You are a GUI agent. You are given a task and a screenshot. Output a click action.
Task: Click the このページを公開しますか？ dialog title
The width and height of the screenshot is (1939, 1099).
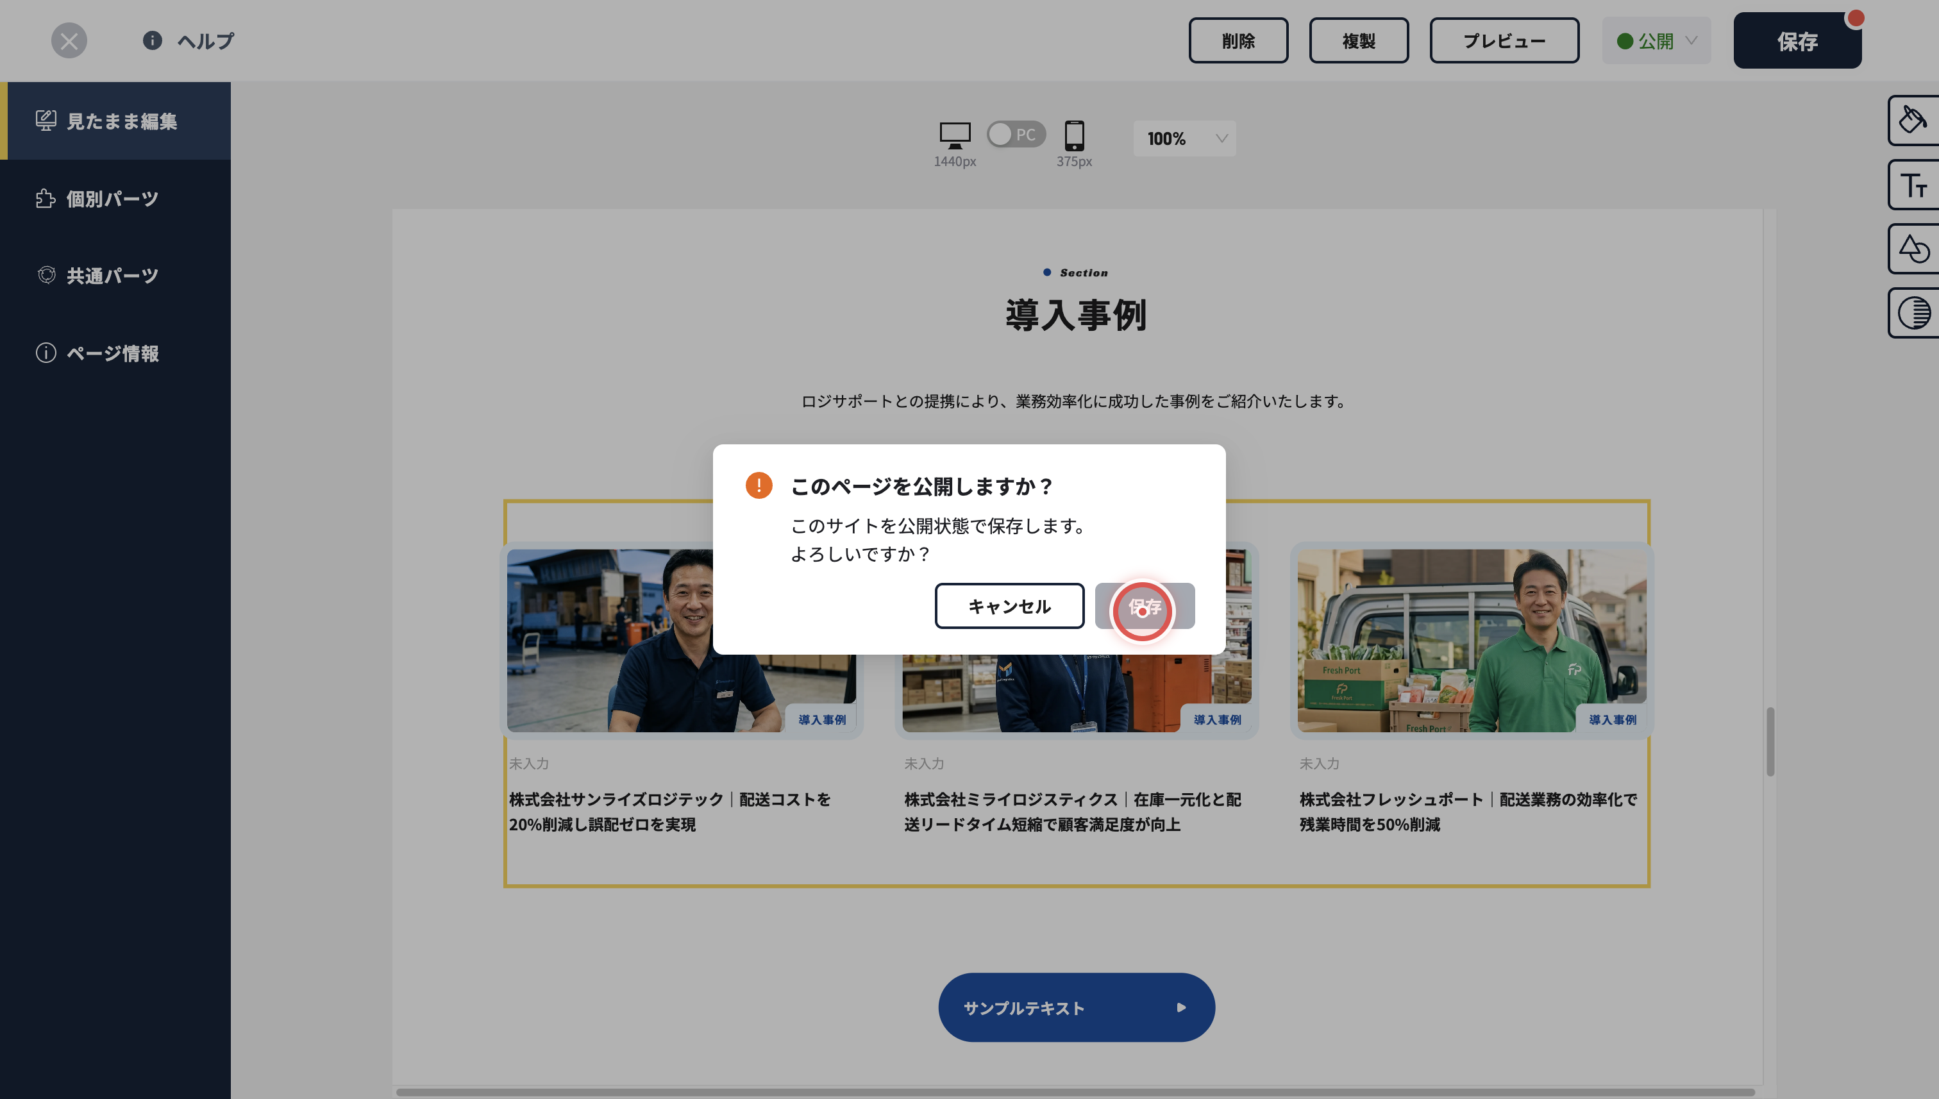(921, 486)
